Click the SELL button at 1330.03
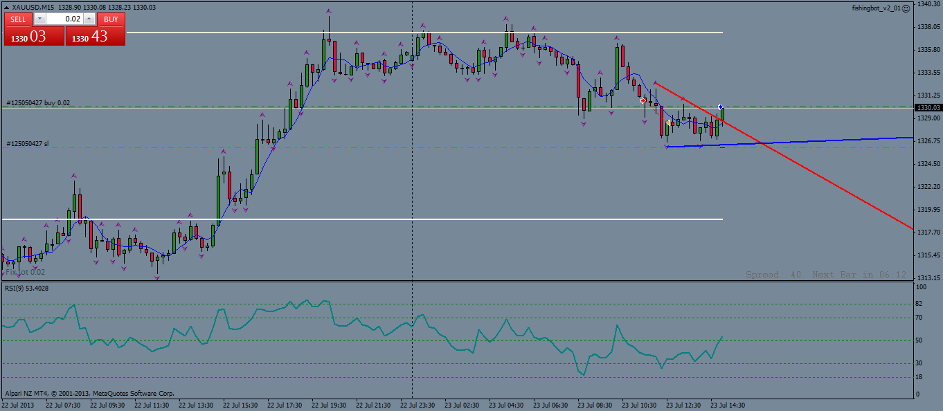 pyautogui.click(x=34, y=36)
